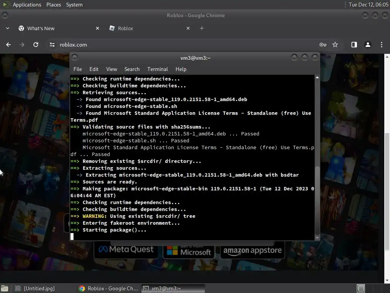This screenshot has height=293, width=390.
Task: Click terminal window menu button in titlebar
Action: [x=75, y=58]
